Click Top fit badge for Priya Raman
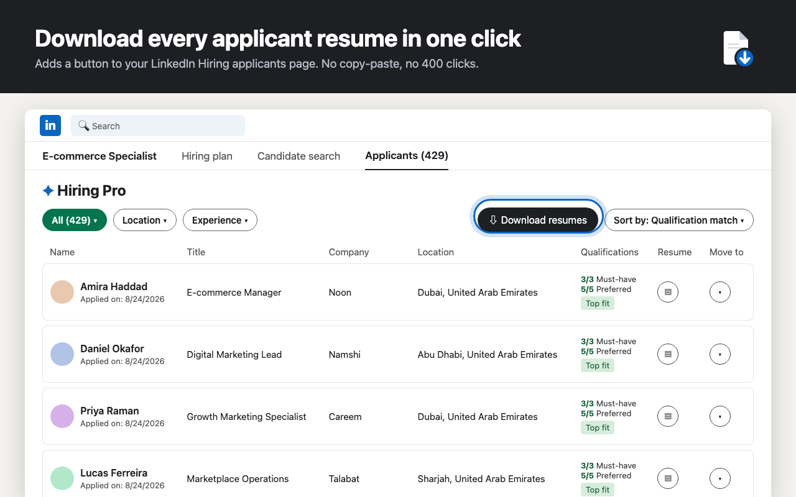The height and width of the screenshot is (497, 796). tap(598, 427)
